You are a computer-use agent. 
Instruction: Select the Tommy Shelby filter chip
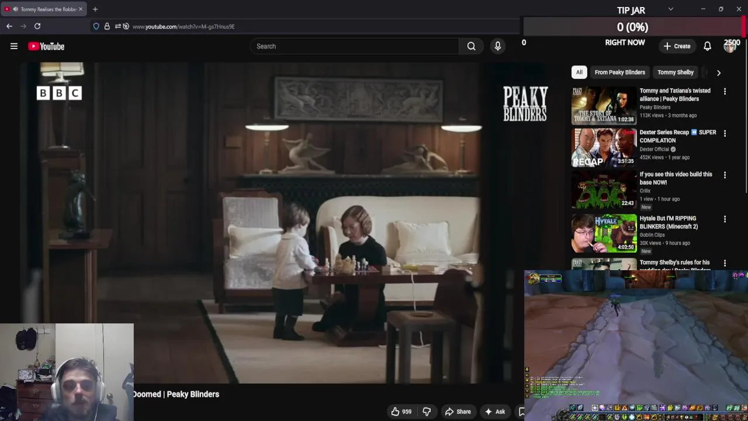tap(676, 73)
